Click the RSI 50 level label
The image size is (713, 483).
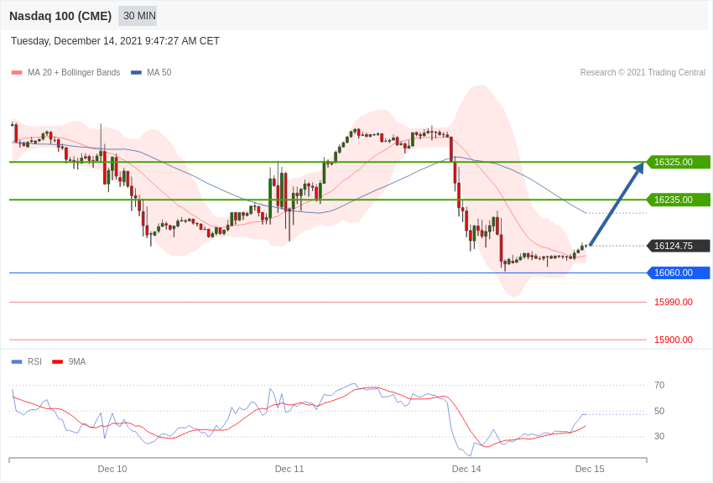(659, 411)
